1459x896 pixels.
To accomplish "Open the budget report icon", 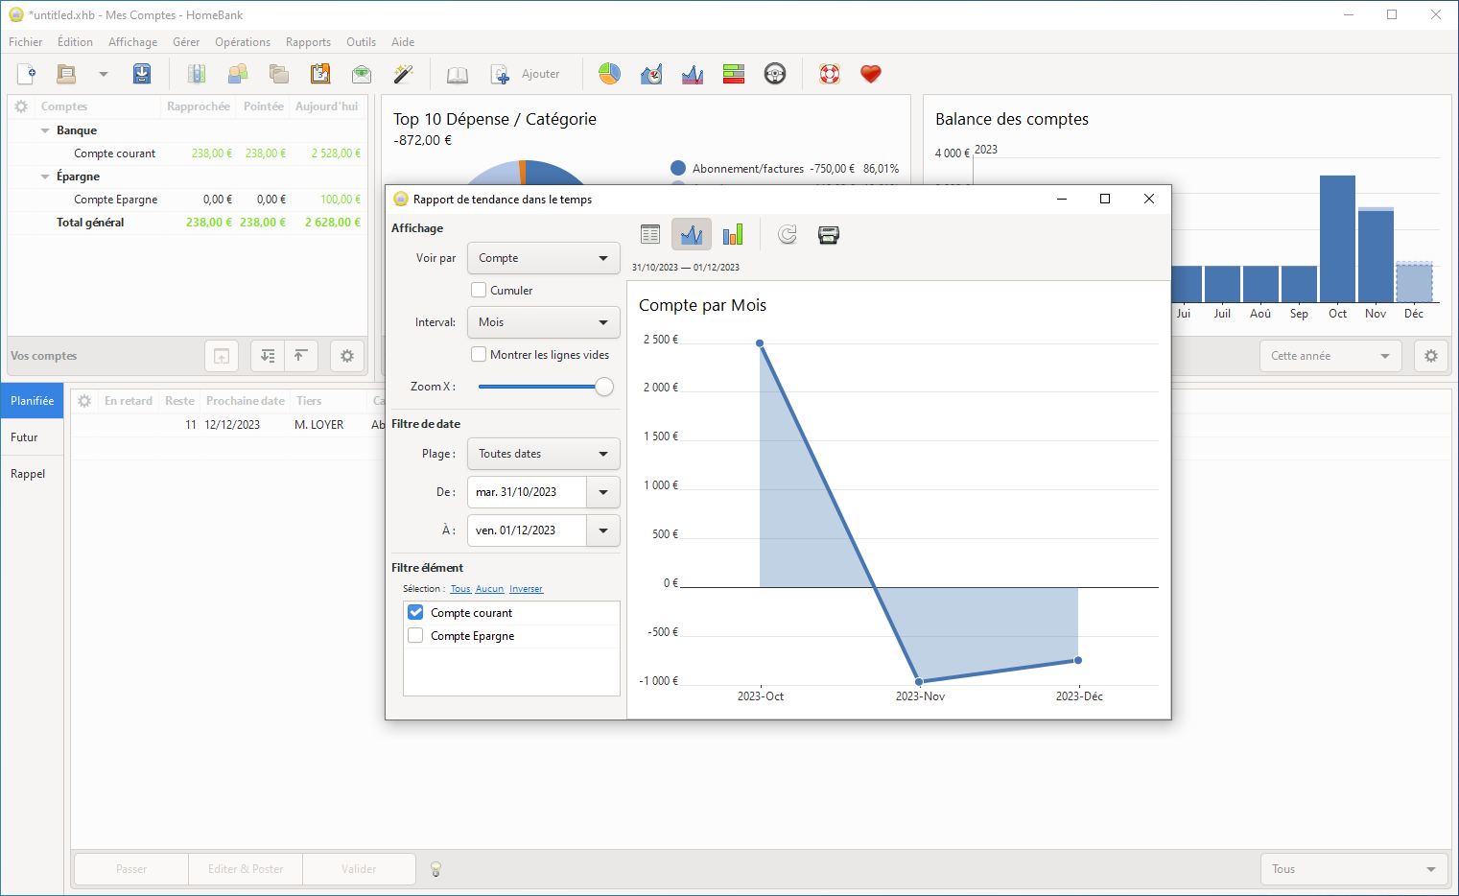I will coord(734,74).
